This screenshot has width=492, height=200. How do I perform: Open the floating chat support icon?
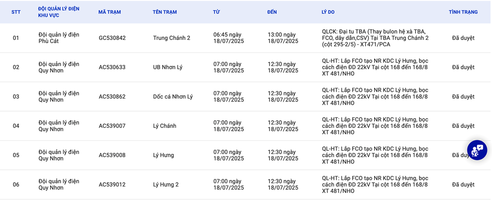[477, 150]
